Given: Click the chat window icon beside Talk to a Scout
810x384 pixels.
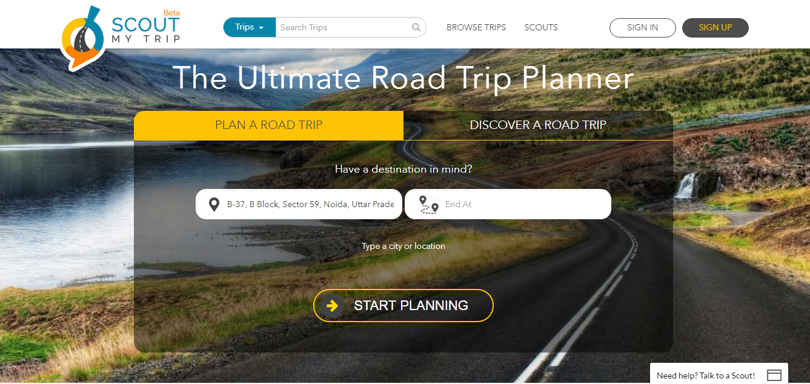Looking at the screenshot, I should (x=774, y=376).
